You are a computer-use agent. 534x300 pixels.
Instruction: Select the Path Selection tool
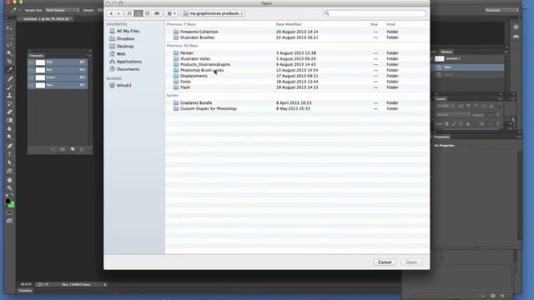click(9, 162)
